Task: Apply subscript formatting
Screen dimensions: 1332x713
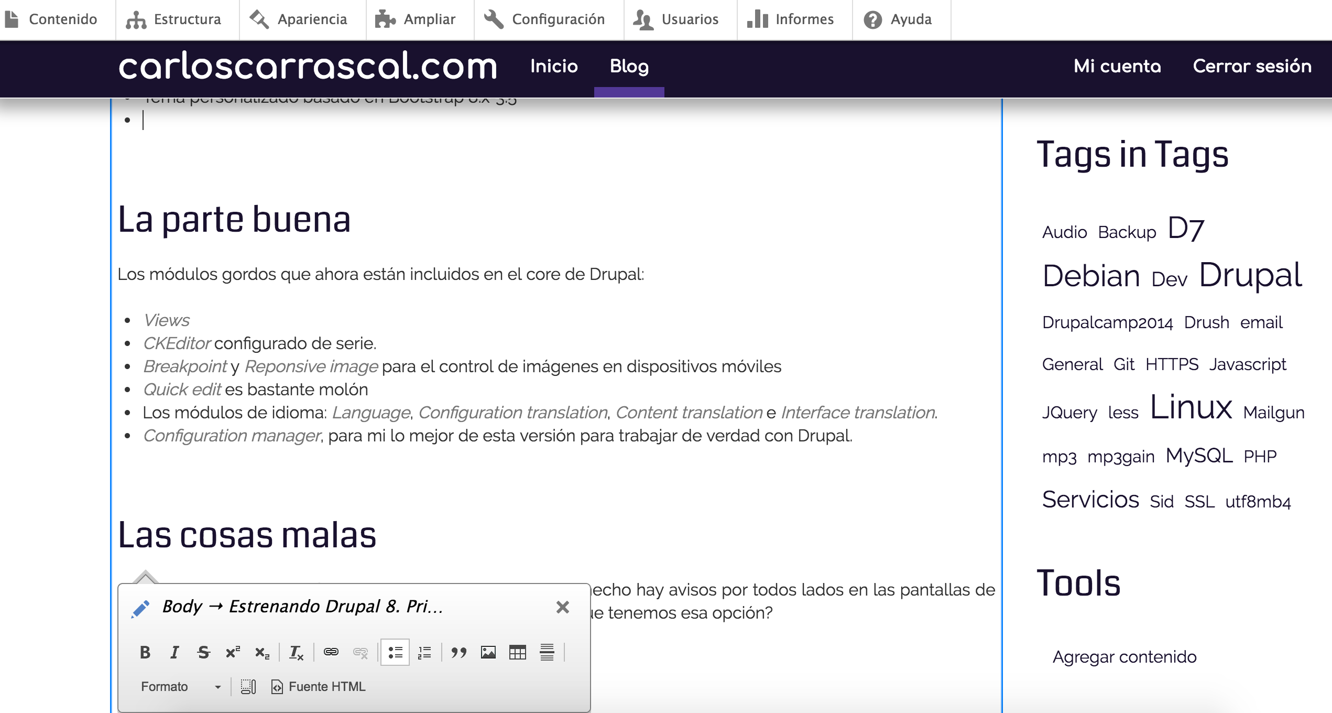Action: tap(263, 652)
